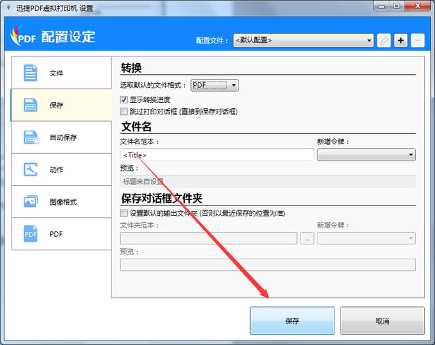Image resolution: width=435 pixels, height=345 pixels.
Task: Enable 设置默认的输出文件夹 checkbox
Action: [124, 214]
